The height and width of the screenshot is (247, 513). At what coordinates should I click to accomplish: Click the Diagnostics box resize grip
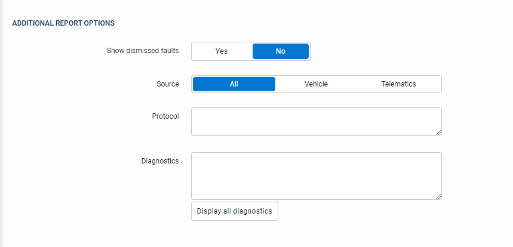438,196
